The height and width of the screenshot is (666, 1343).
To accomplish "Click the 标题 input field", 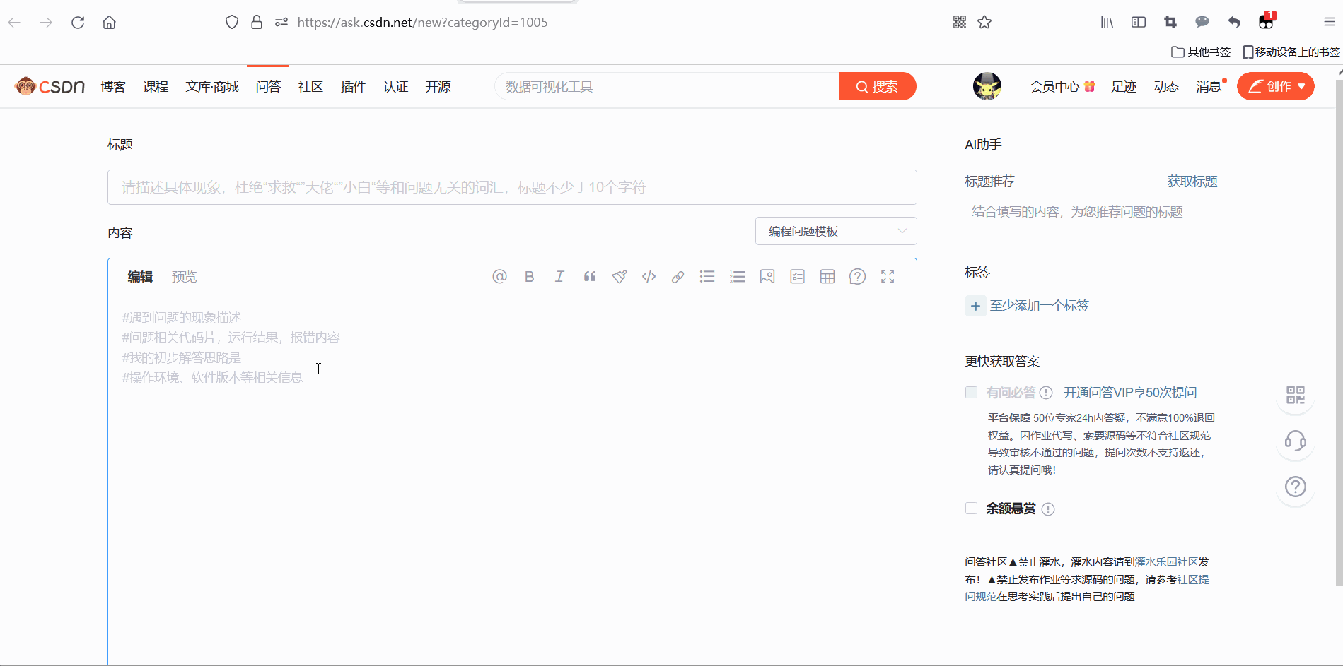I will point(512,187).
